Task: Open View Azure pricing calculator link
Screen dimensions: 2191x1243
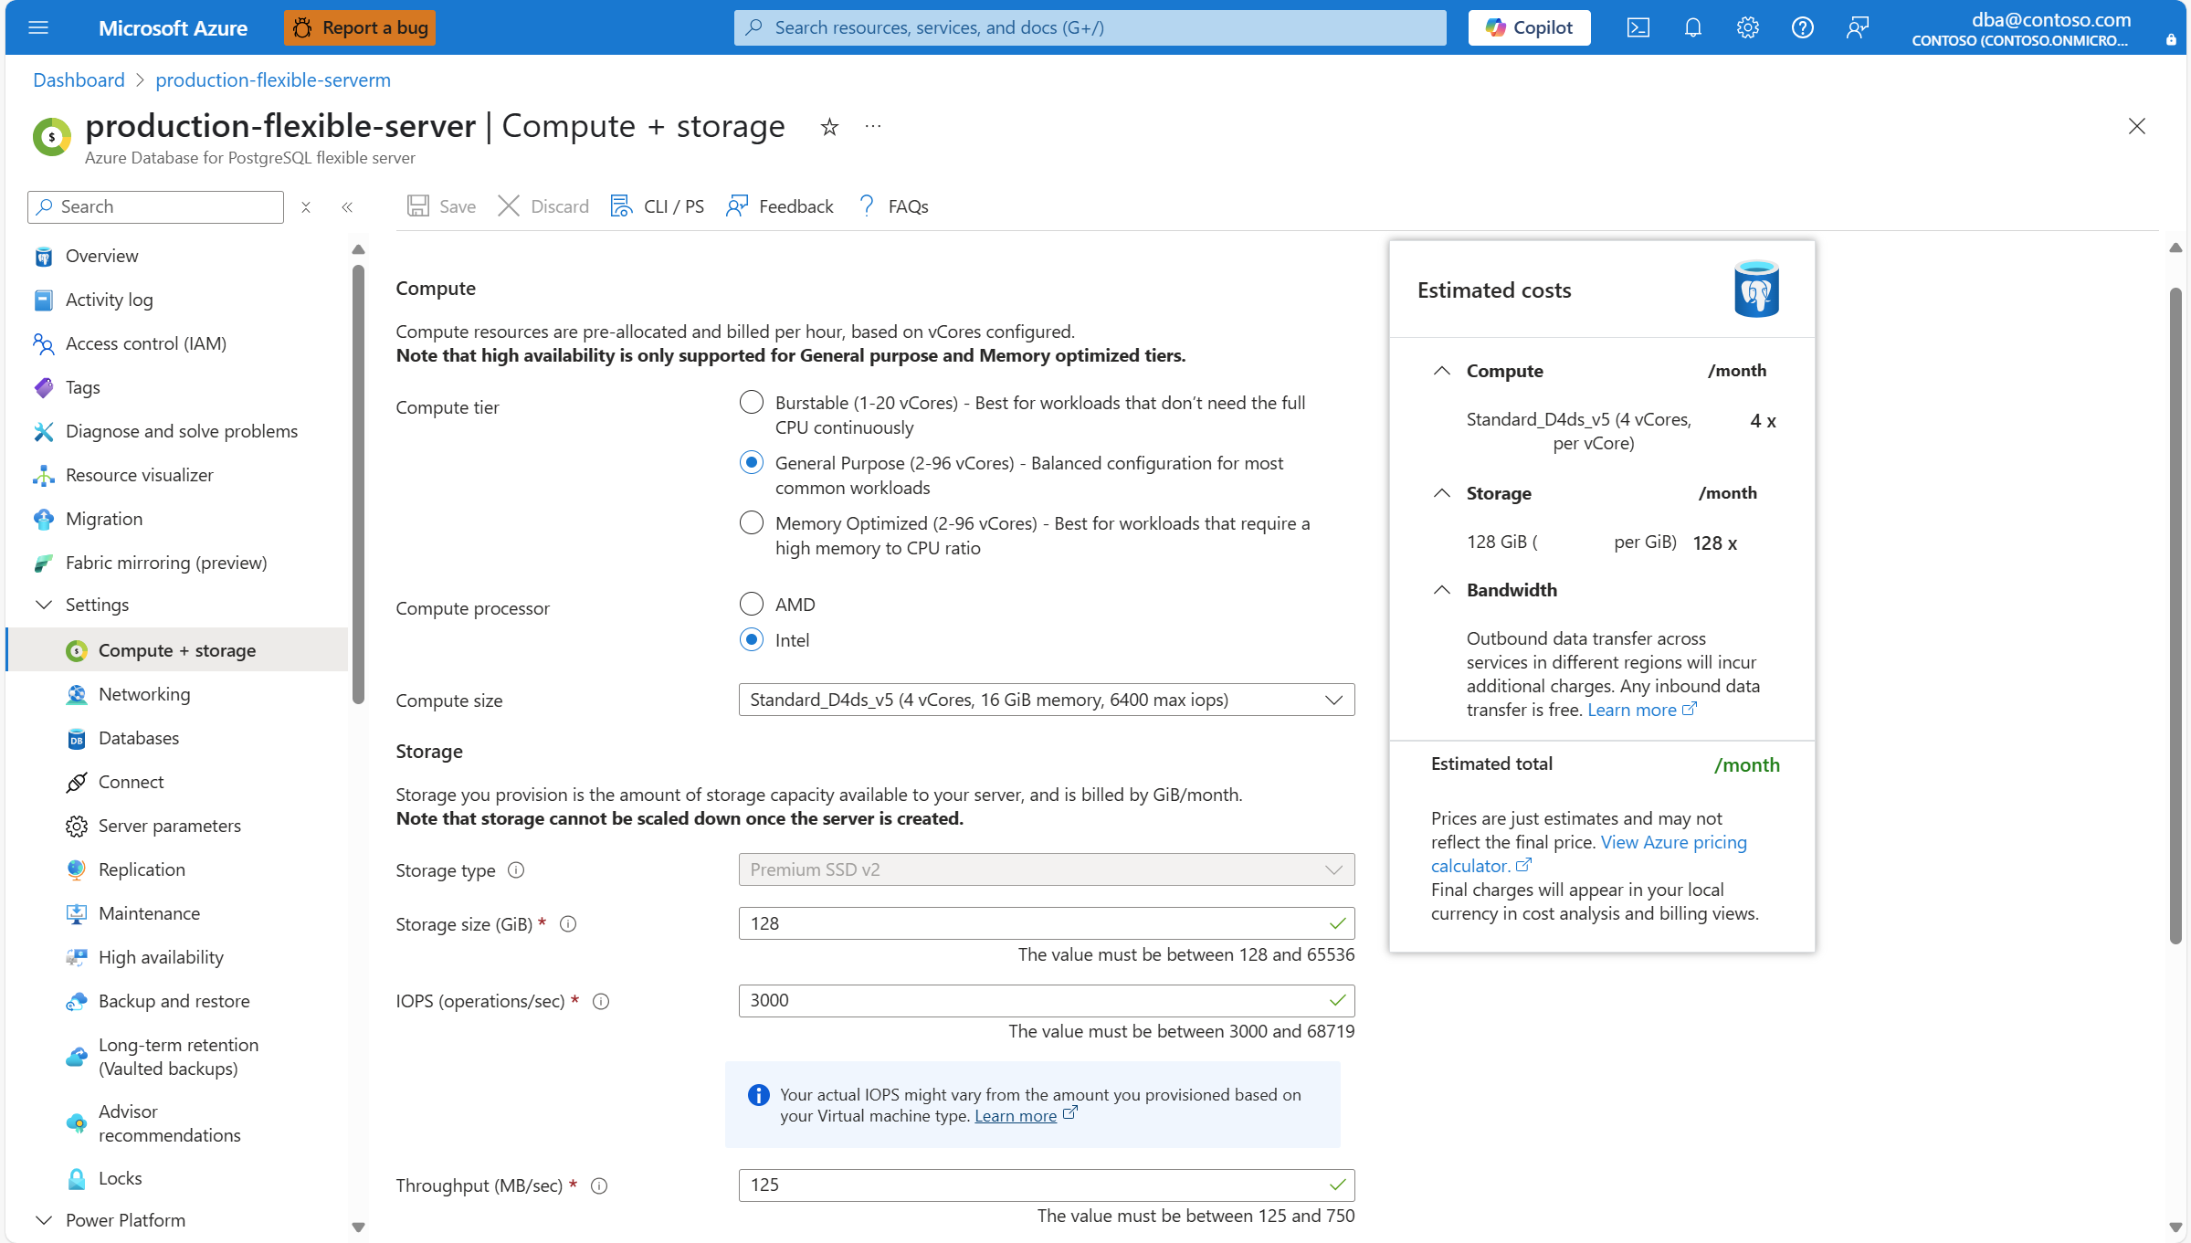Action: 1673,842
